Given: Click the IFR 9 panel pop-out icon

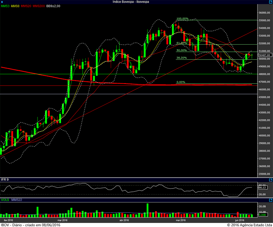Looking at the screenshot, I should [271, 180].
